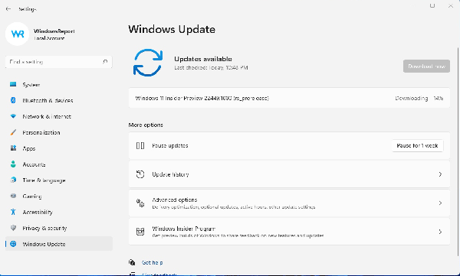Click the pause bars icon
The image size is (460, 276).
point(140,145)
